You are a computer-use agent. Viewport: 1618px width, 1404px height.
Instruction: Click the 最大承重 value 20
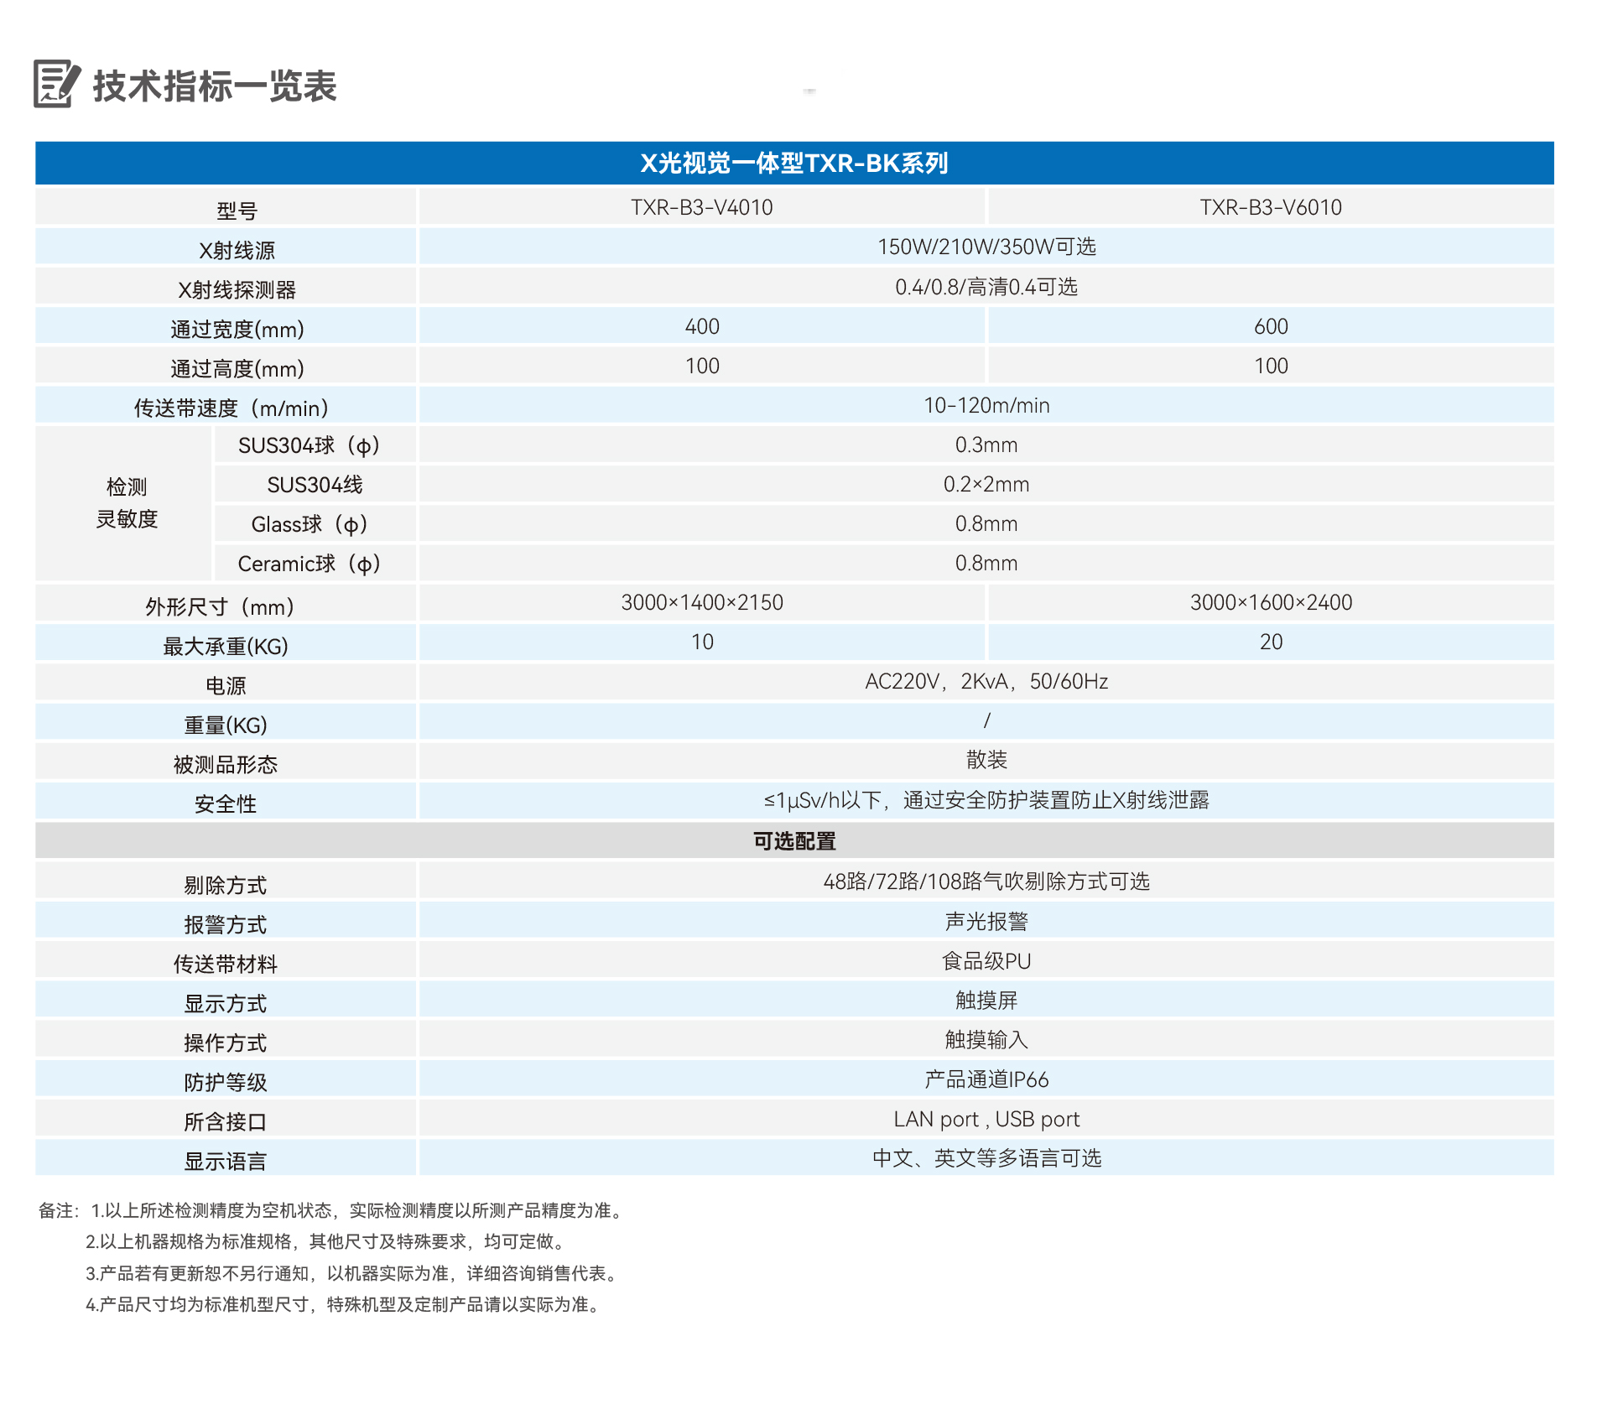1272,642
